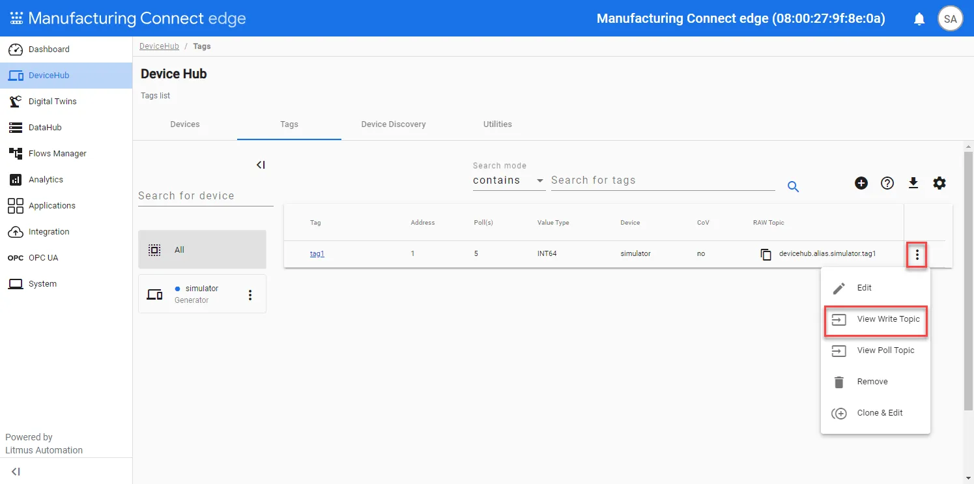Open Digital Twins from the sidebar
Screen dimensions: 974x484
pos(66,102)
